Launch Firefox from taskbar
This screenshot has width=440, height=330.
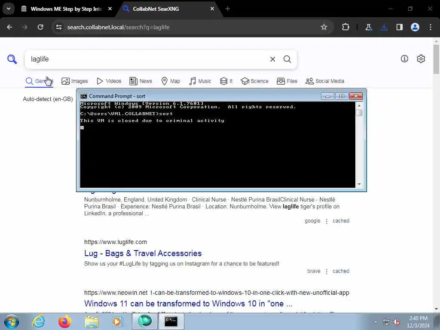[x=64, y=321]
